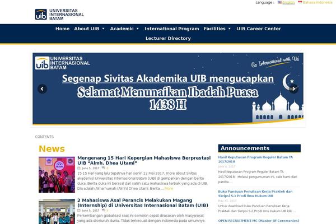This screenshot has height=224, width=336.
Task: Open the International Program menu
Action: click(x=172, y=29)
